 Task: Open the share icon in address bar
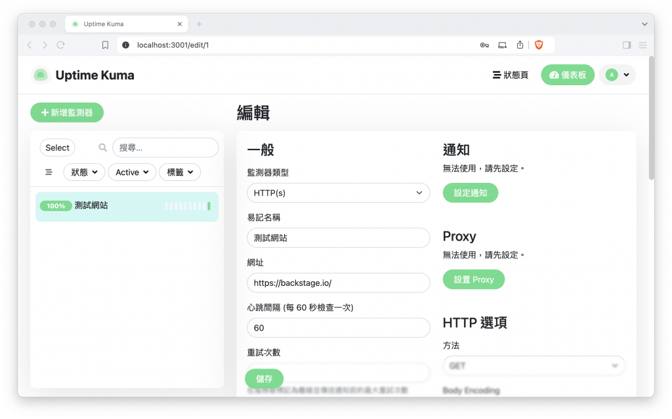520,45
